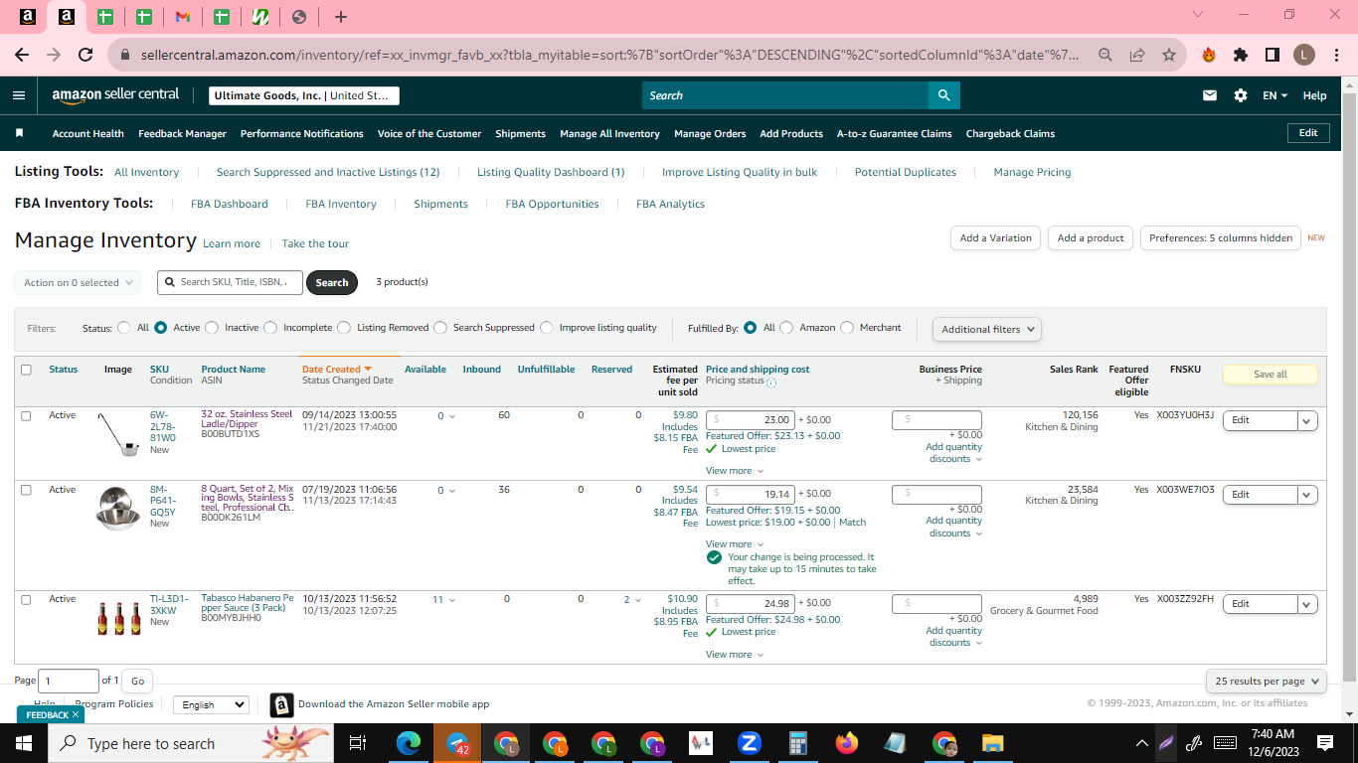This screenshot has height=763, width=1358.
Task: Click the Add a Variation button
Action: [996, 238]
